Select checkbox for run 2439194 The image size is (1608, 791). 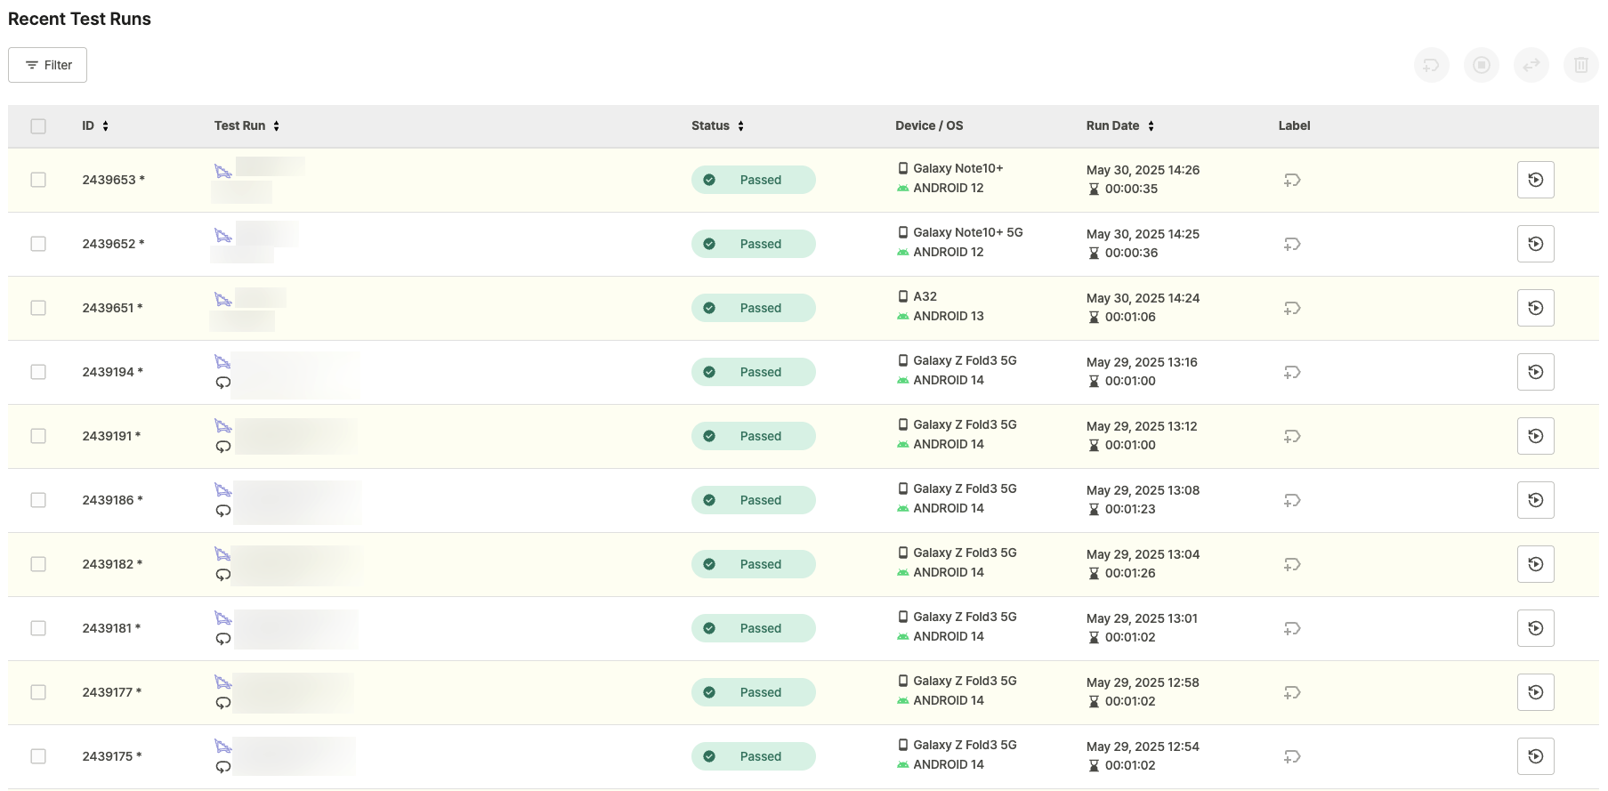(x=38, y=372)
